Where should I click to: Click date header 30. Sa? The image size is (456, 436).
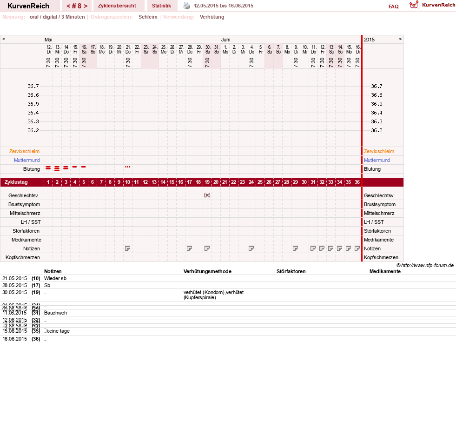208,49
